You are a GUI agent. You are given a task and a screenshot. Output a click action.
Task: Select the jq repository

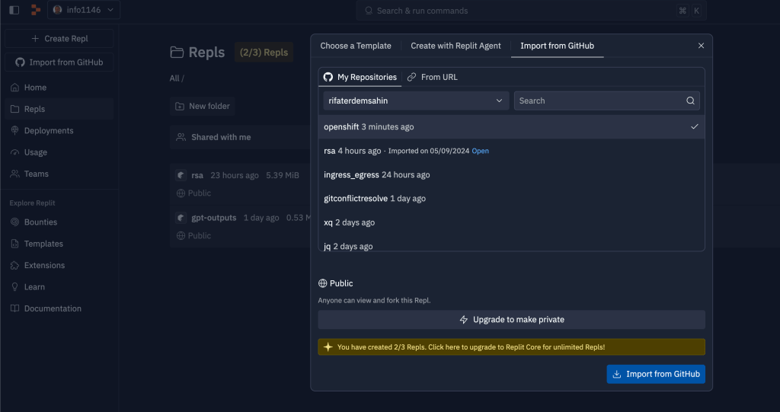coord(511,244)
